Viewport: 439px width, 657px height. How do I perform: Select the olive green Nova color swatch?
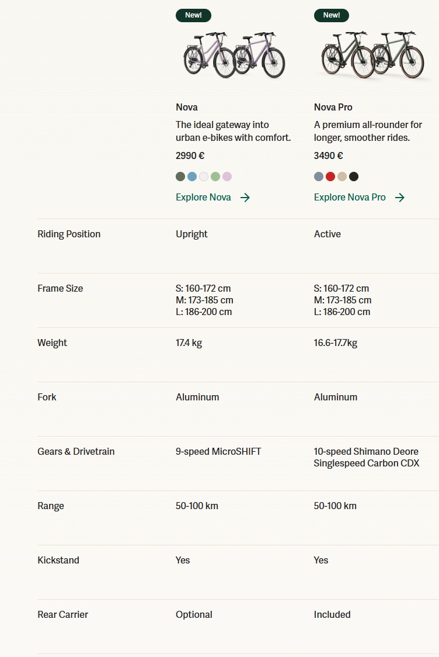(x=180, y=177)
